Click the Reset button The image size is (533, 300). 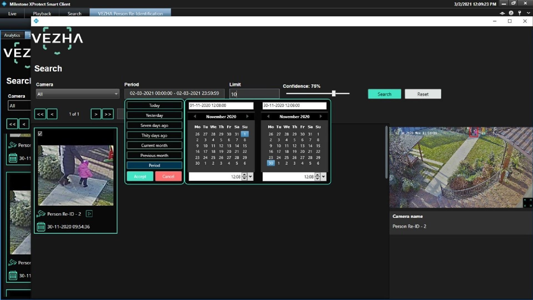(423, 94)
